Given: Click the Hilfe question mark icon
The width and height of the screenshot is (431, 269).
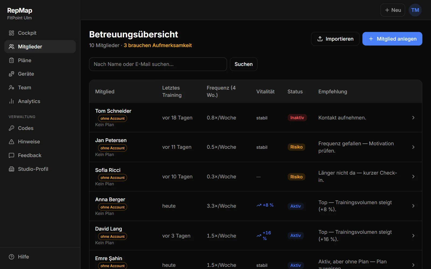Looking at the screenshot, I should (11, 257).
